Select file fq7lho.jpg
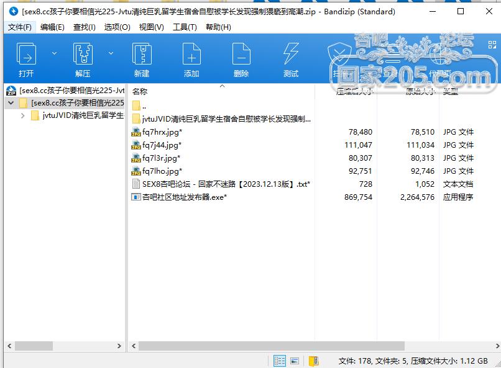The image size is (501, 368). pyautogui.click(x=162, y=171)
